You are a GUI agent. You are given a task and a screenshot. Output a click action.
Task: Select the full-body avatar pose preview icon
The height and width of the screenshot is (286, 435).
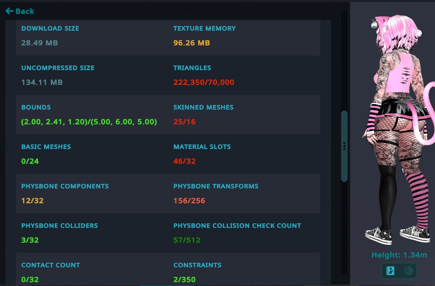[390, 270]
